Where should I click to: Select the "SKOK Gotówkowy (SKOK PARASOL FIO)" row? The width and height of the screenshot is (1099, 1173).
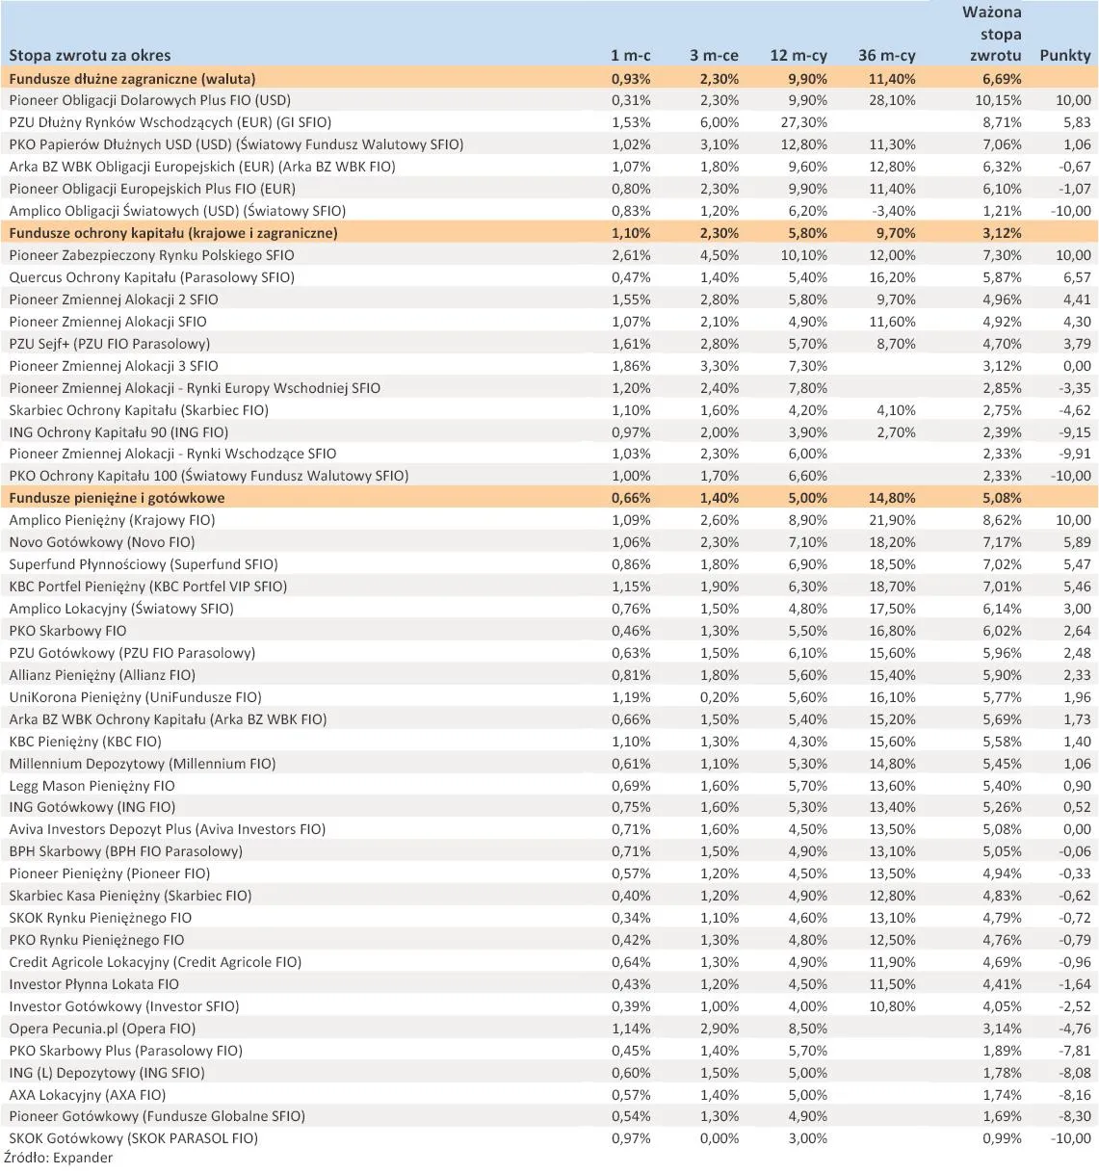135,1137
